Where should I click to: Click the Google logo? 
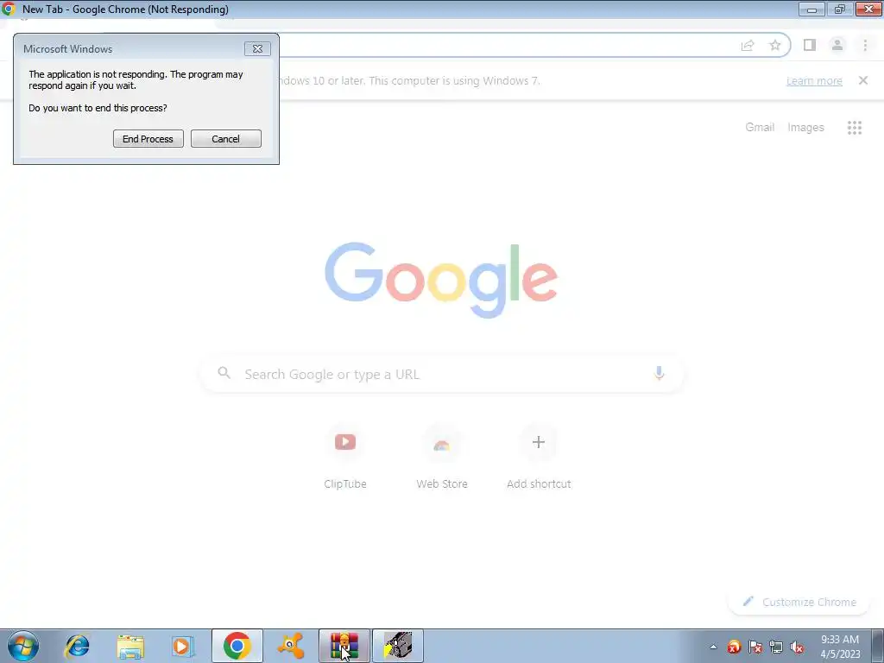tap(441, 281)
